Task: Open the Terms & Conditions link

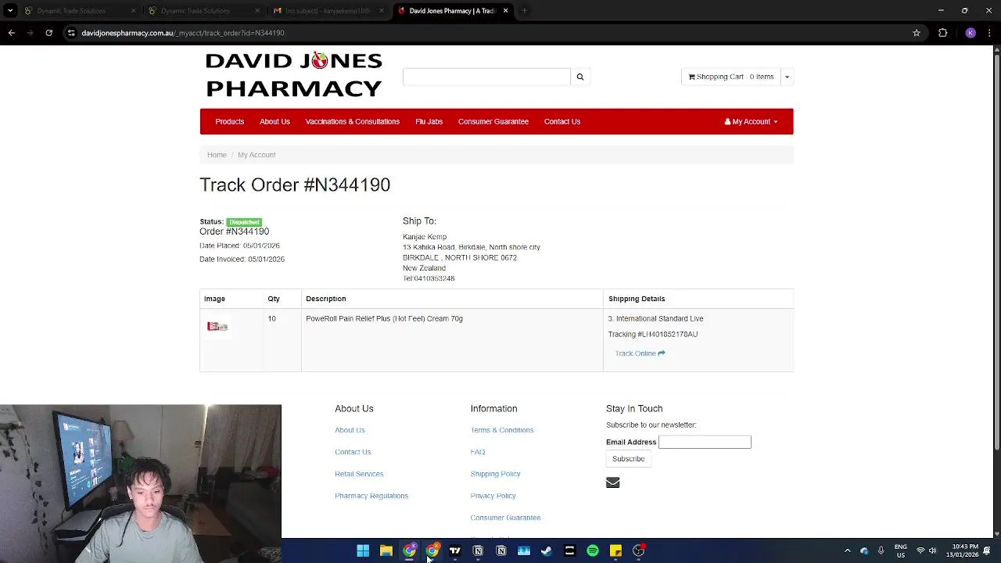Action: 502,430
